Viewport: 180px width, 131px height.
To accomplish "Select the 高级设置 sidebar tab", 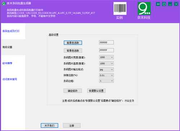I will 13,47.
